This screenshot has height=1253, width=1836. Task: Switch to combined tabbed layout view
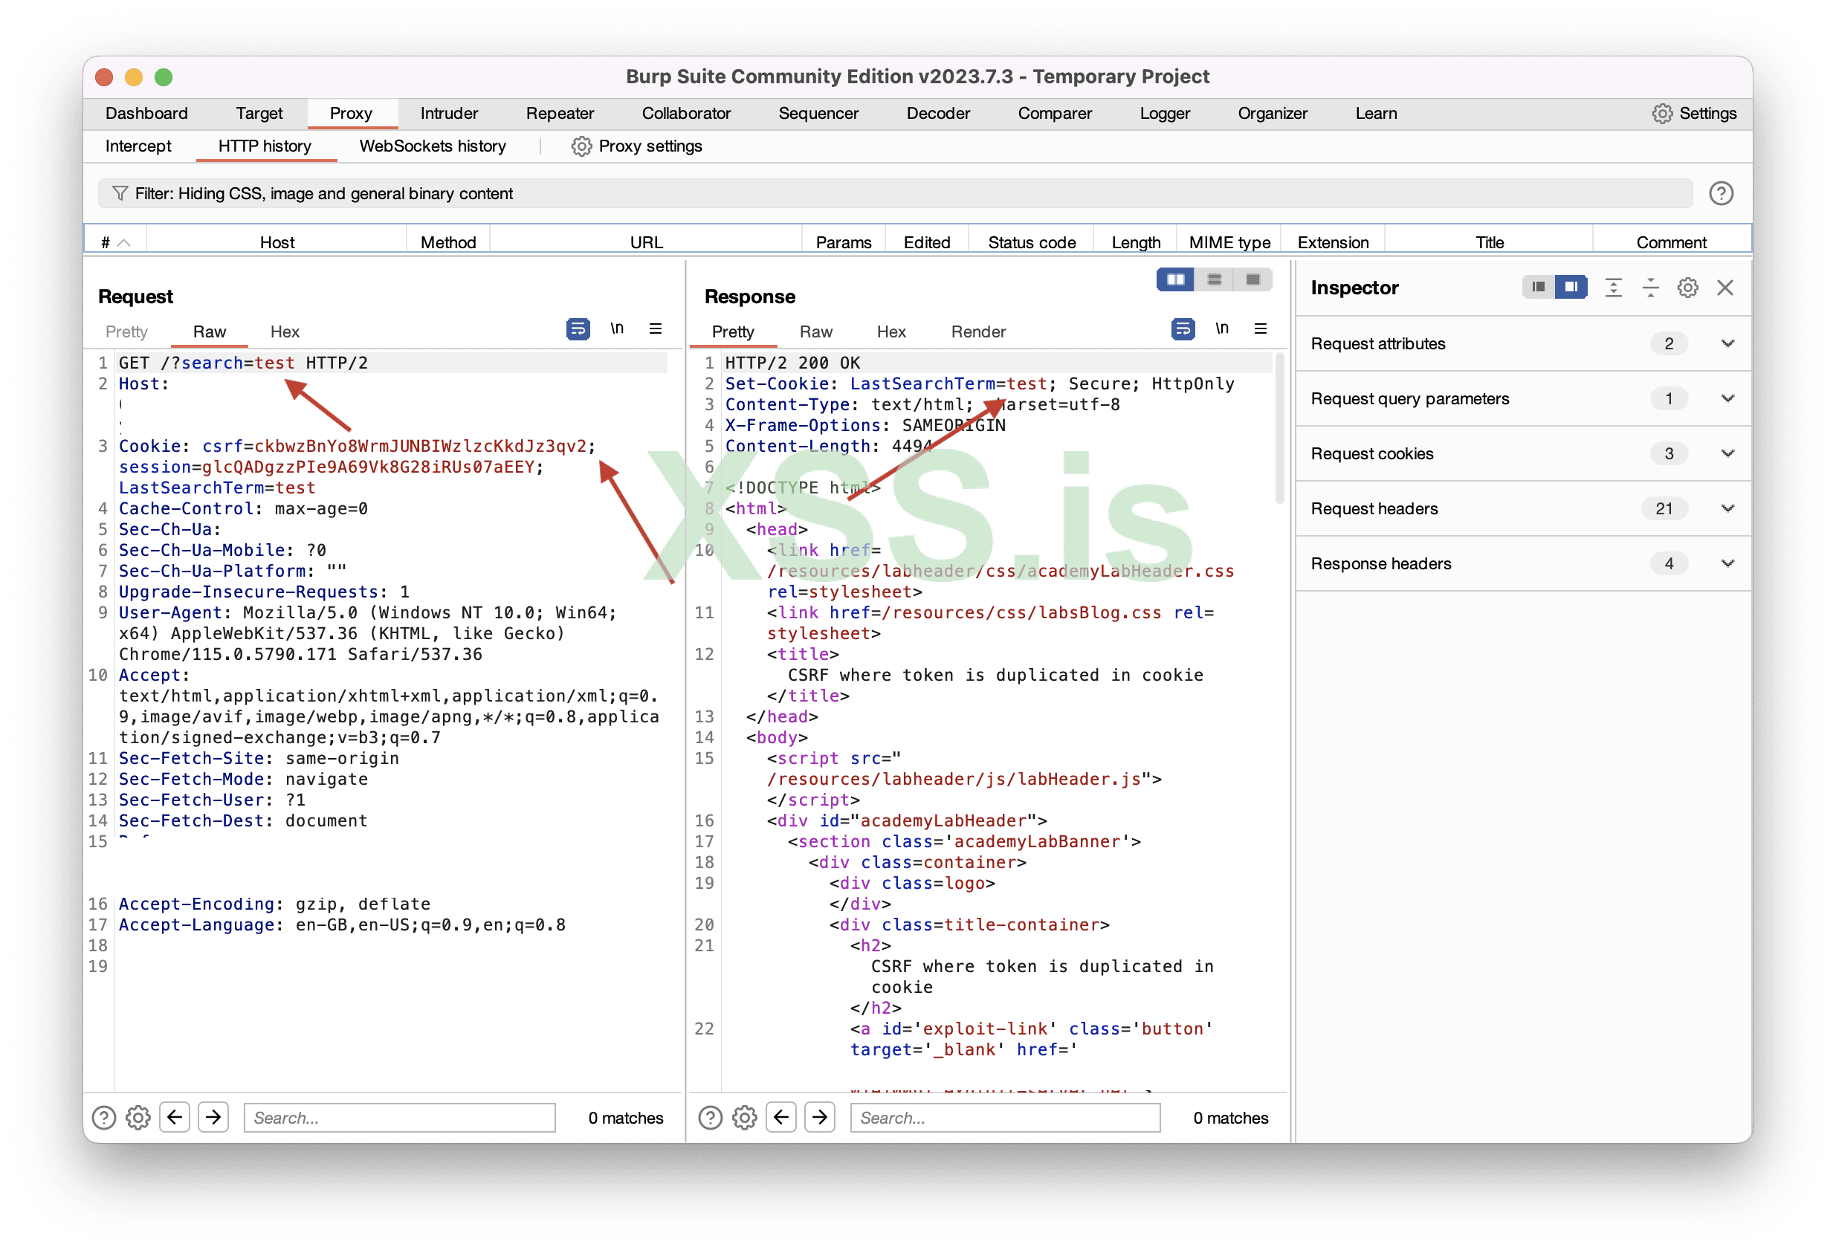(x=1253, y=279)
